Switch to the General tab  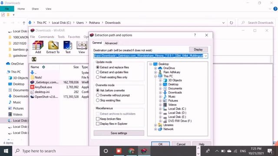(97, 43)
